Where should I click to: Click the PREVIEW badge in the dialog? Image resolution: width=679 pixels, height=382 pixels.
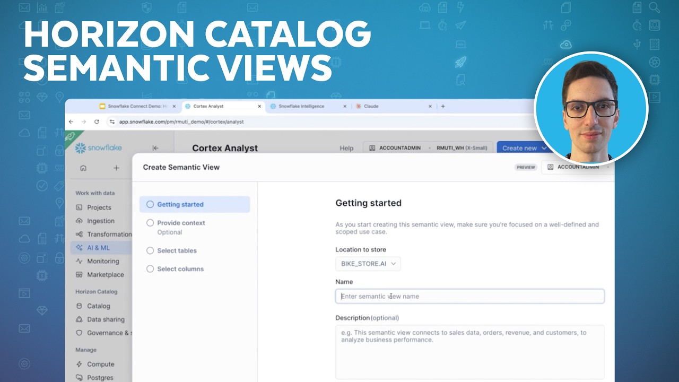(x=525, y=167)
